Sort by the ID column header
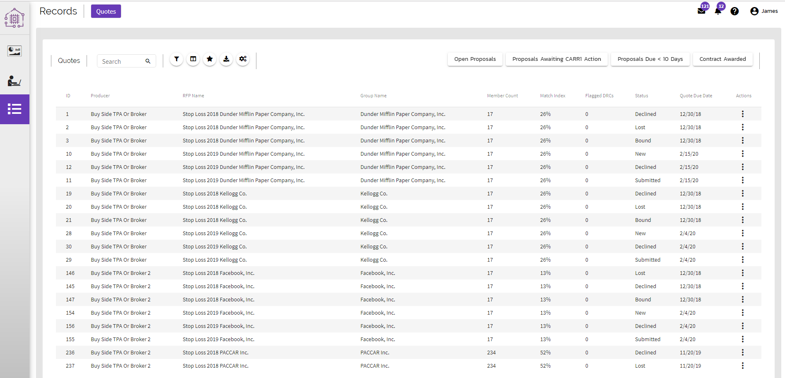Viewport: 785px width, 378px height. (68, 96)
